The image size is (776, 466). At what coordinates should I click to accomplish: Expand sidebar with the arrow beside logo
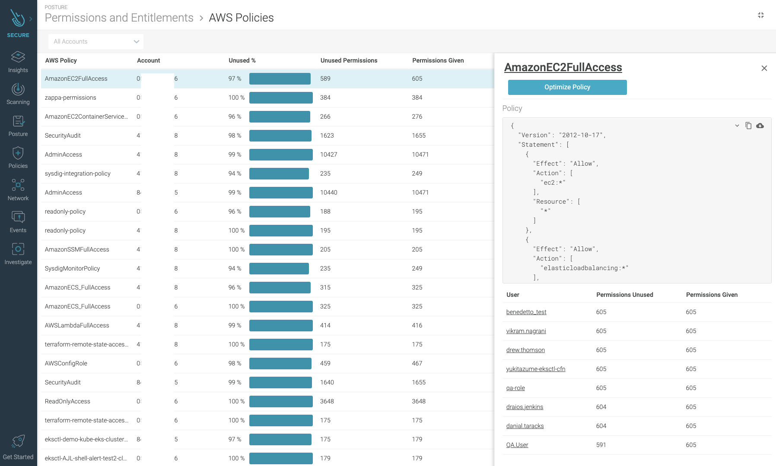click(x=31, y=19)
